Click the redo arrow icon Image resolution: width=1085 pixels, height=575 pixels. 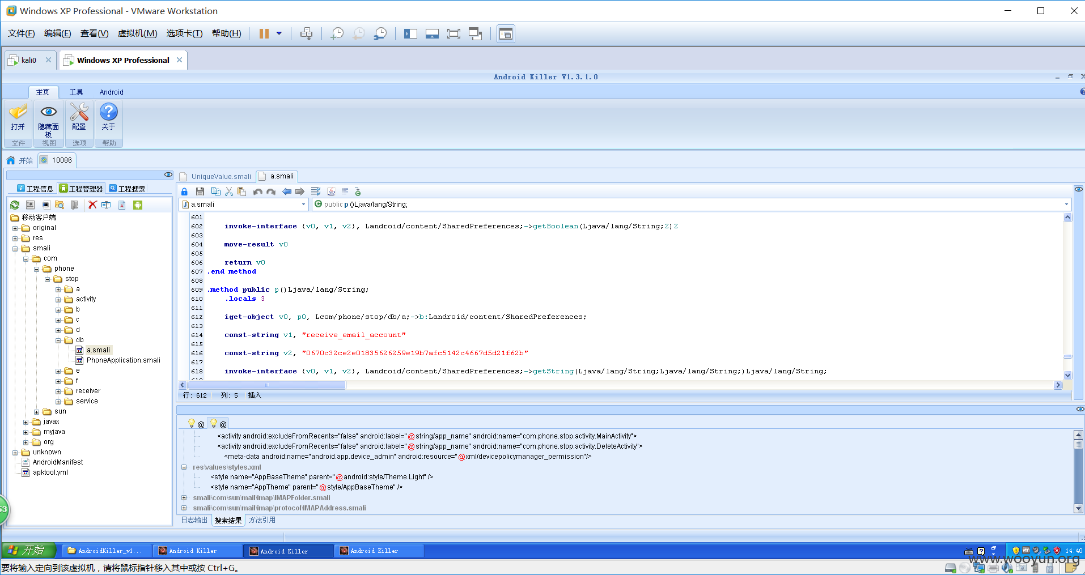click(271, 191)
